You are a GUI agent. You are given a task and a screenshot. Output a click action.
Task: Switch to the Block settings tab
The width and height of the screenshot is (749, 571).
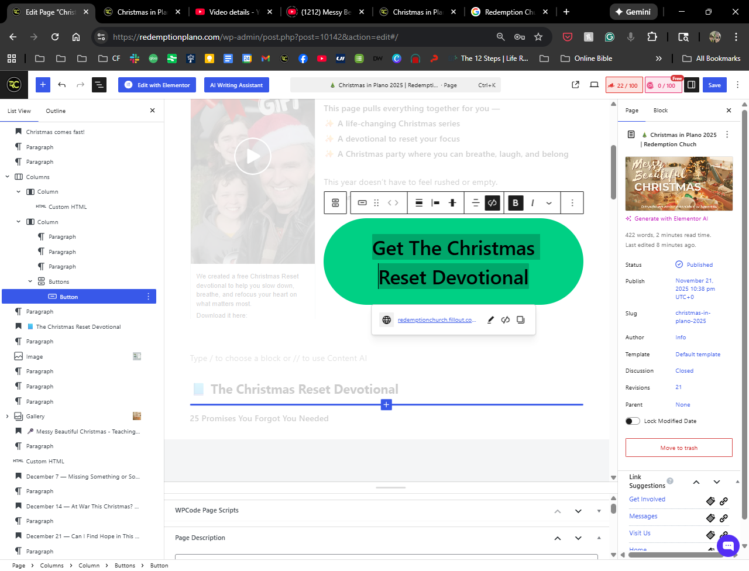[x=660, y=111]
